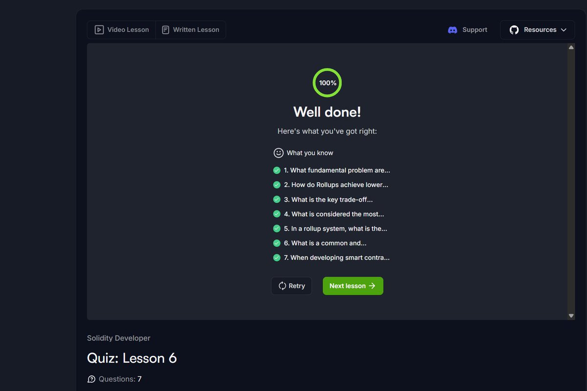Click the Solidity Developer course label
The height and width of the screenshot is (391, 587).
(x=118, y=338)
